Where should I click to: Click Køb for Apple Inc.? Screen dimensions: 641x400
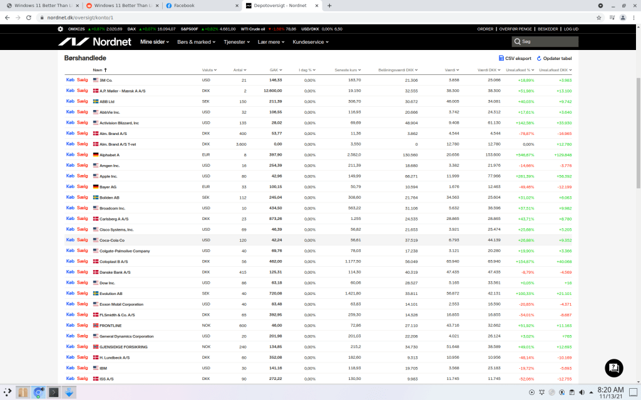pos(70,176)
